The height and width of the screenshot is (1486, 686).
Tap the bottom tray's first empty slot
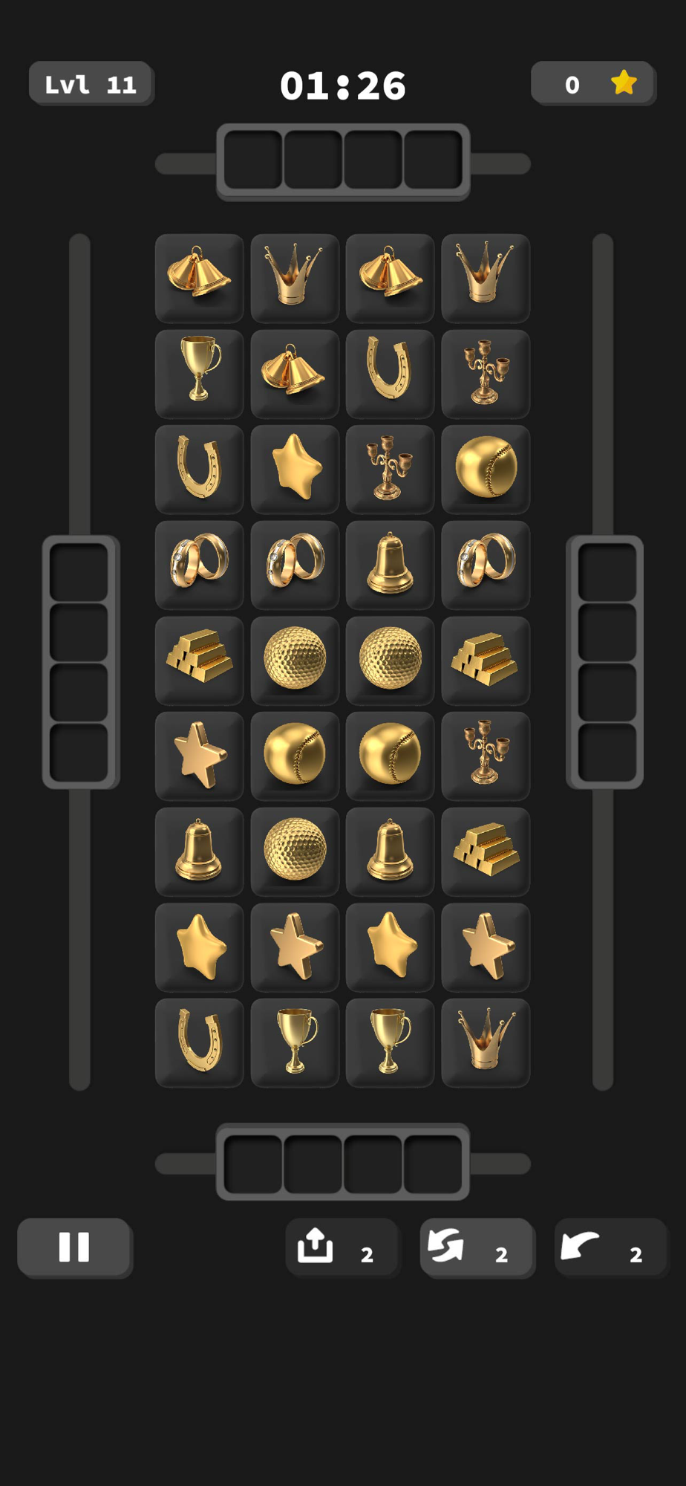tap(253, 1163)
